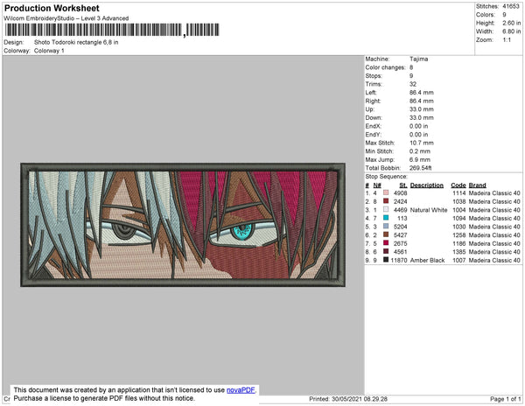Select the Machine value Tajima
The height and width of the screenshot is (406, 525).
click(418, 59)
